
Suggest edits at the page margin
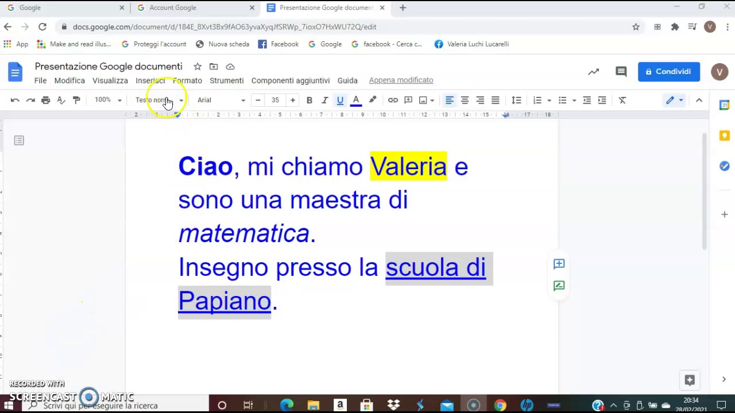coord(559,286)
